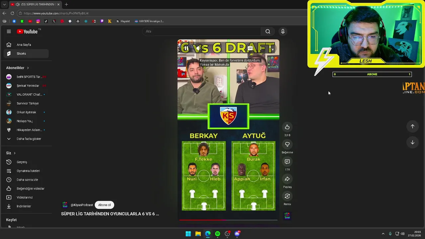Open File Explorer from taskbar
This screenshot has height=239, width=425.
pyautogui.click(x=198, y=234)
